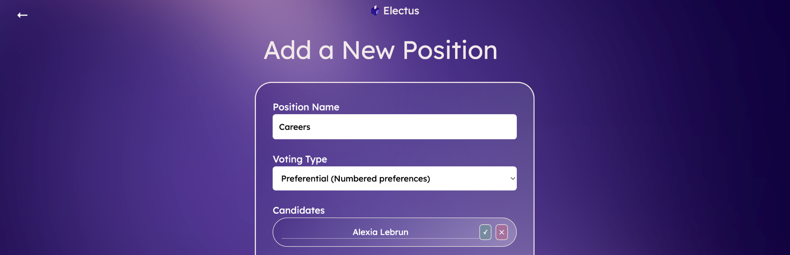Click the word Careers in the field
This screenshot has width=790, height=255.
(295, 127)
